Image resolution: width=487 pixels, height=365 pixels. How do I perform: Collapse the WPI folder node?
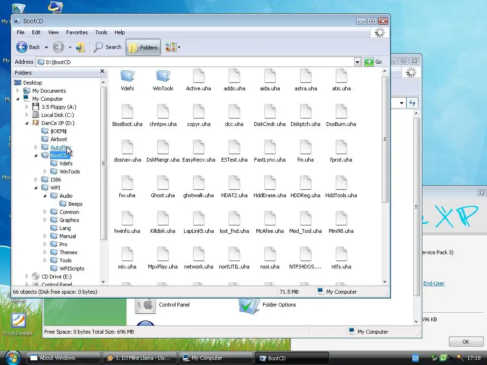coord(36,188)
